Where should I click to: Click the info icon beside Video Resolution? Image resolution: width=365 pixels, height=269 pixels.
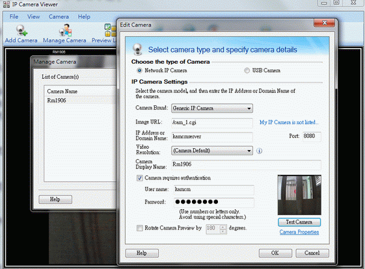[259, 151]
